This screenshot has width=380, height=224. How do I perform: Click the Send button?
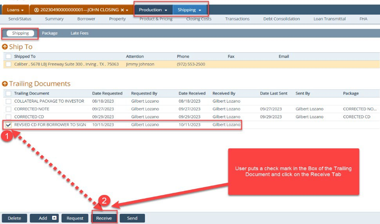click(x=133, y=218)
